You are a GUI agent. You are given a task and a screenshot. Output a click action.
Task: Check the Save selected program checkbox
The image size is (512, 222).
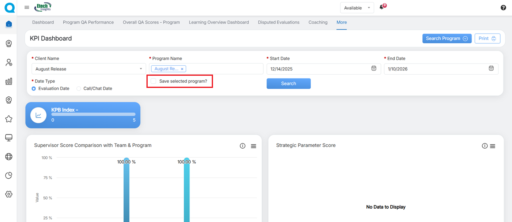click(153, 81)
